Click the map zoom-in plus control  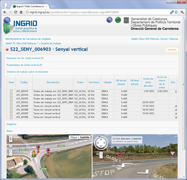[x=11, y=151]
